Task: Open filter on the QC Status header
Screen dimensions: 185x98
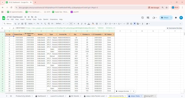Action: click(x=113, y=34)
